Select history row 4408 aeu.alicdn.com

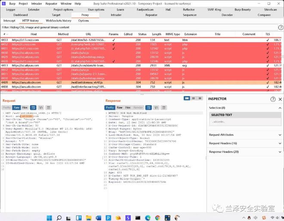point(141,87)
